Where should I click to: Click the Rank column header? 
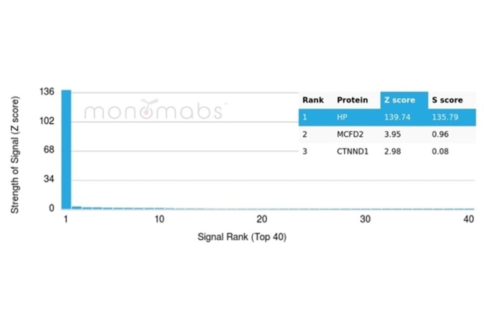(x=313, y=100)
